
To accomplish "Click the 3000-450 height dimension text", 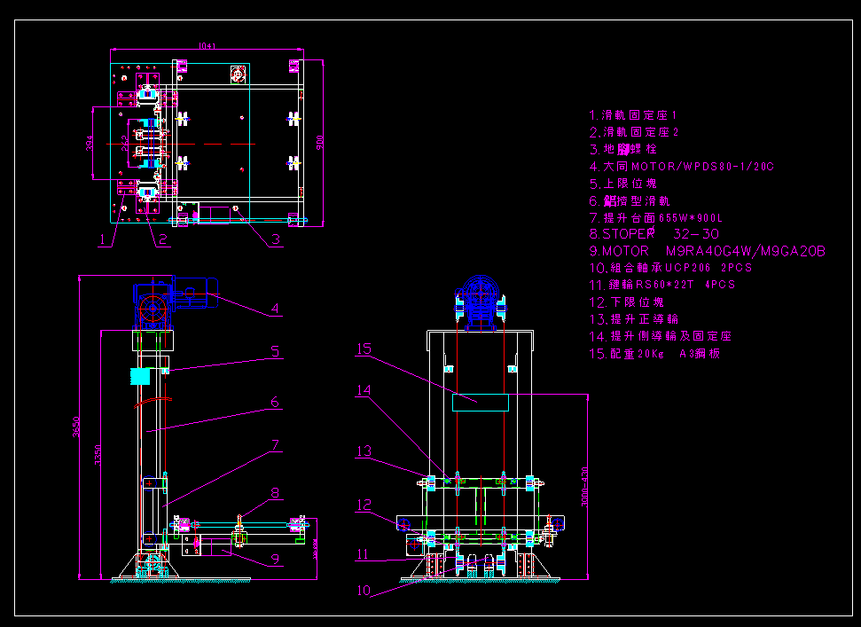I will click(584, 488).
